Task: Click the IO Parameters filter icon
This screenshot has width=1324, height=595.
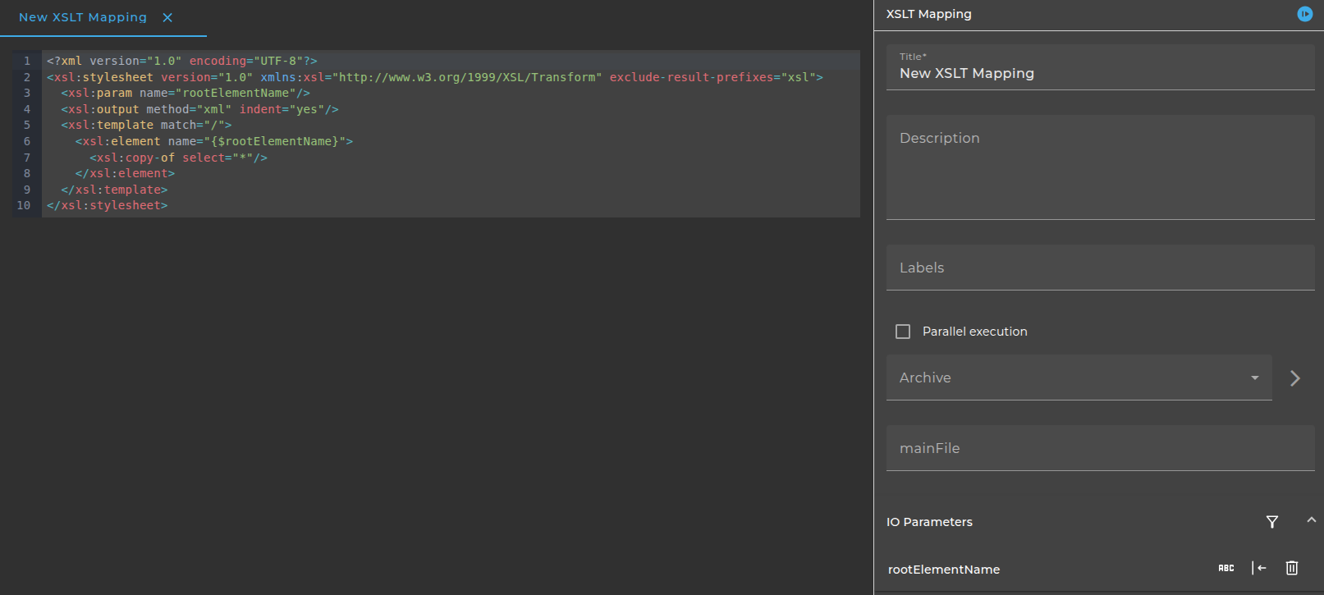Action: tap(1272, 522)
